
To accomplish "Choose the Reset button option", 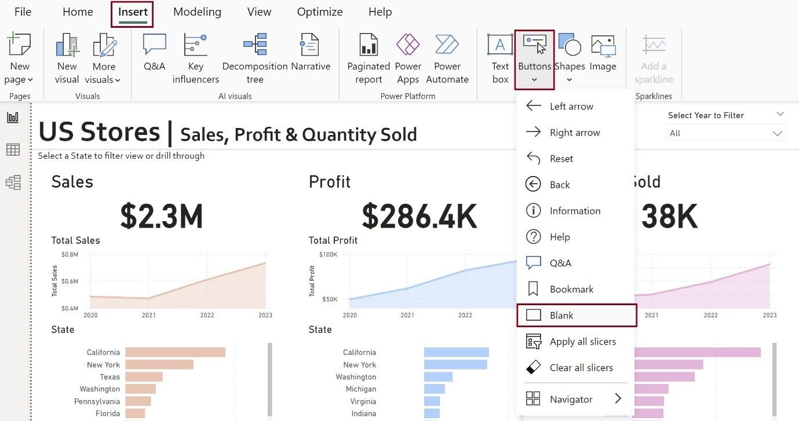I will click(576, 159).
